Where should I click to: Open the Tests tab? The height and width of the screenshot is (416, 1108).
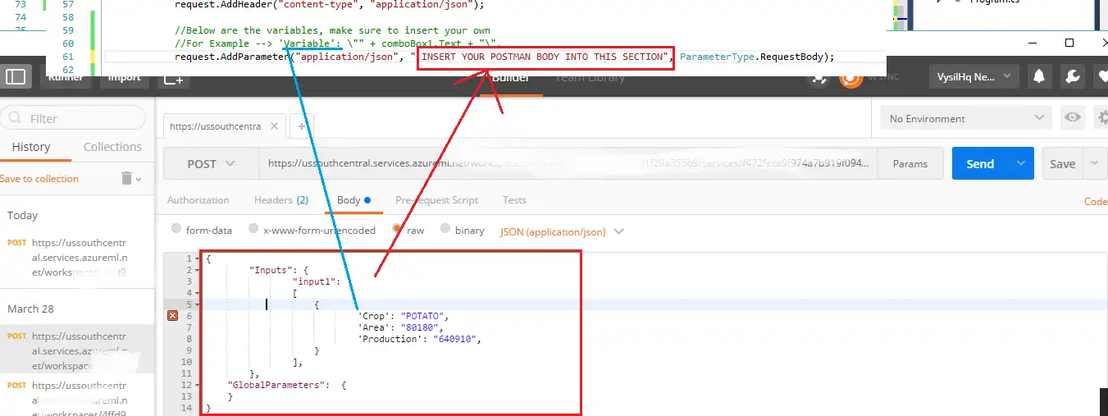[x=514, y=200]
